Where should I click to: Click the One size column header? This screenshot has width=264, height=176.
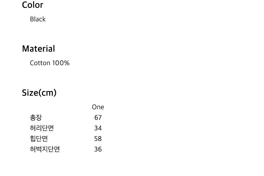[x=98, y=107]
